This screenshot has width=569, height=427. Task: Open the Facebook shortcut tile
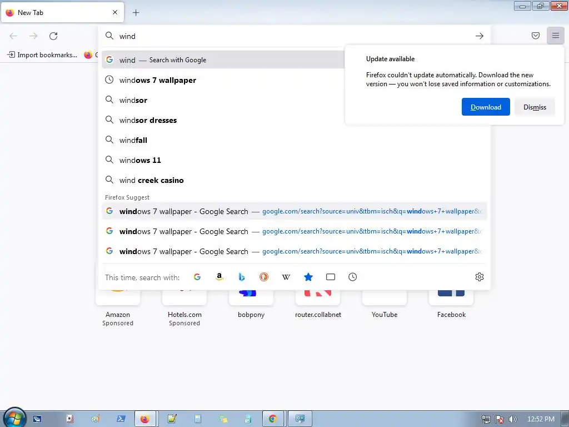[451, 305]
